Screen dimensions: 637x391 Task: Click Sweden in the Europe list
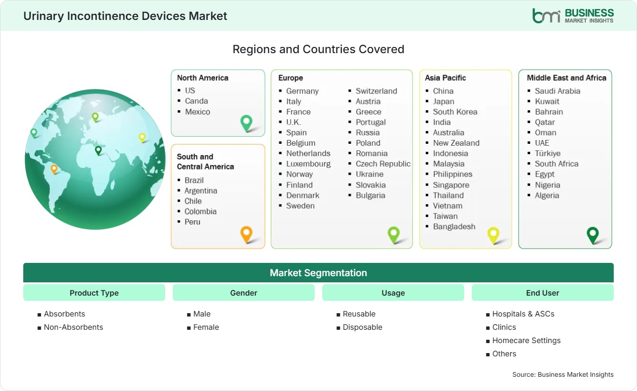tap(300, 205)
